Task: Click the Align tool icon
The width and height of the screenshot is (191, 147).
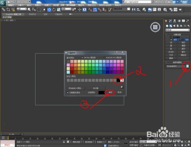Action: pos(138,10)
